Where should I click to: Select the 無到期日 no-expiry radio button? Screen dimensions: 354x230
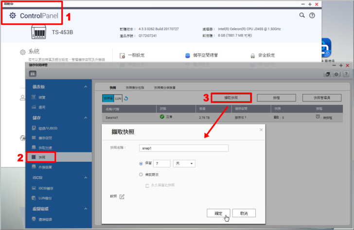(141, 175)
